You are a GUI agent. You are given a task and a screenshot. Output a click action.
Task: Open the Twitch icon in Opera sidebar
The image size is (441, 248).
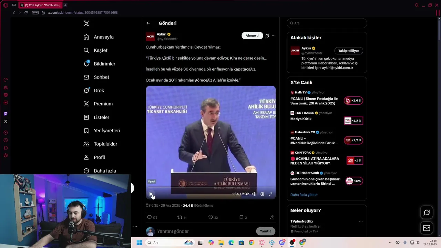click(6, 114)
